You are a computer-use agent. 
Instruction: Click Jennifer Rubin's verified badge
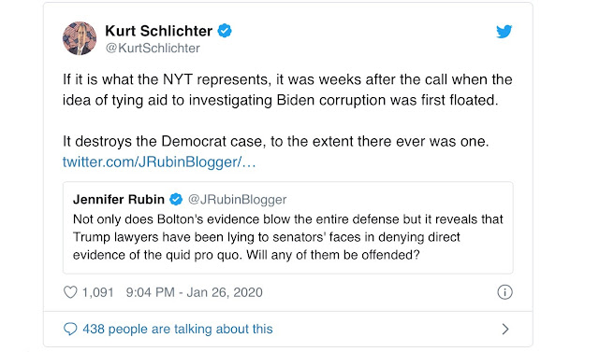[176, 199]
